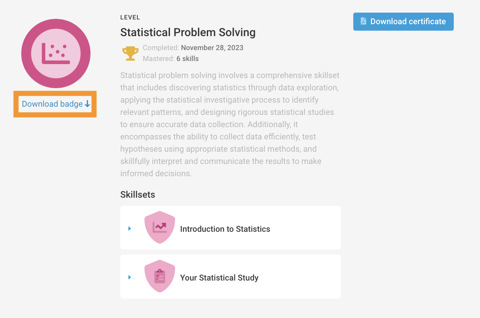This screenshot has width=480, height=318.
Task: Click the Statistical Problem Solving heading
Action: pos(188,32)
